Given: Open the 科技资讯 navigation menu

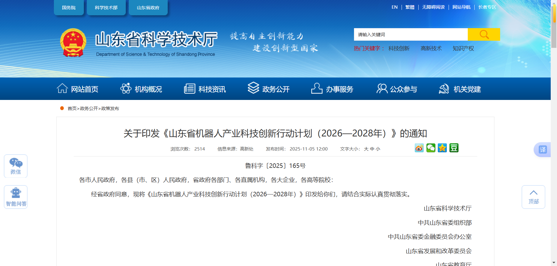Looking at the screenshot, I should (205, 89).
